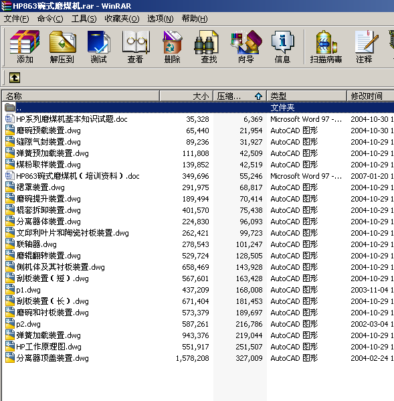Click the Word icon of HP系列磨煤机基本知识试题.doc
Image resolution: width=394 pixels, height=401 pixels.
point(10,118)
